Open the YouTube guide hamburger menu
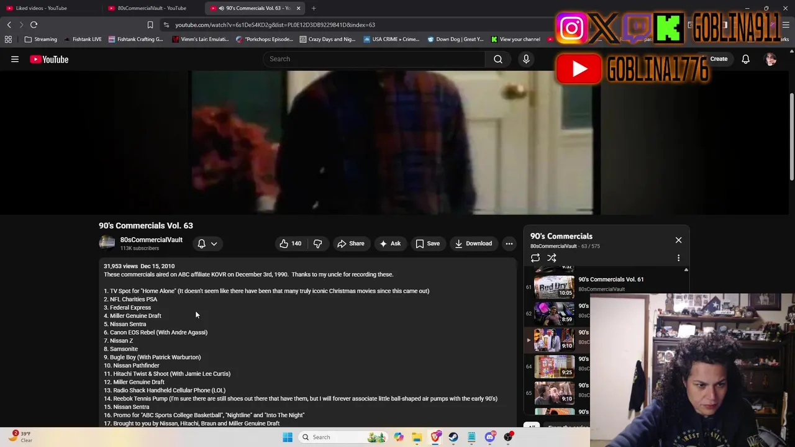The width and height of the screenshot is (795, 447). coord(15,59)
